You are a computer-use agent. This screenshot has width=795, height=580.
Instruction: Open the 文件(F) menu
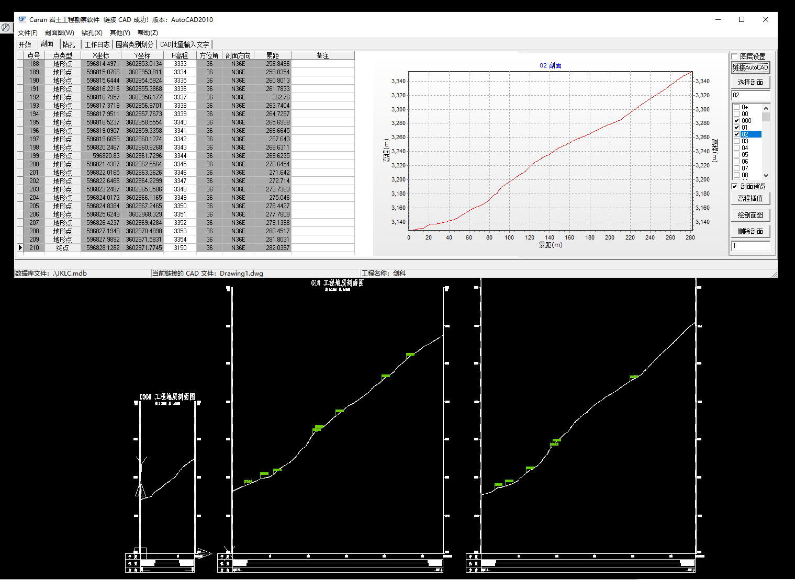[28, 32]
